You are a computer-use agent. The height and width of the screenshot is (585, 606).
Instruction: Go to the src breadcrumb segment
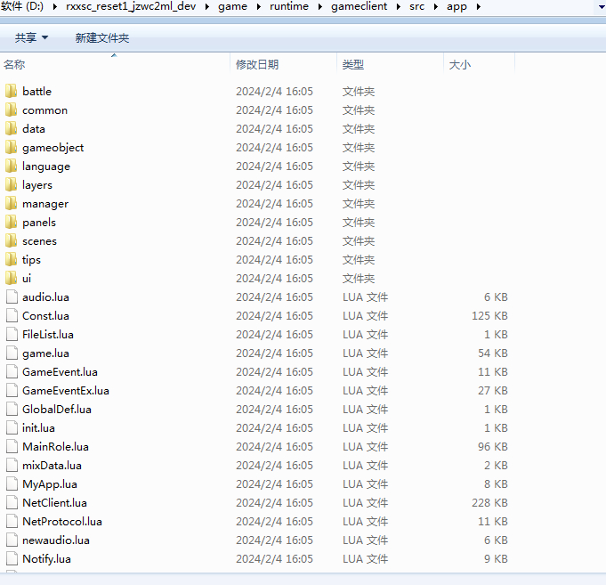(416, 7)
